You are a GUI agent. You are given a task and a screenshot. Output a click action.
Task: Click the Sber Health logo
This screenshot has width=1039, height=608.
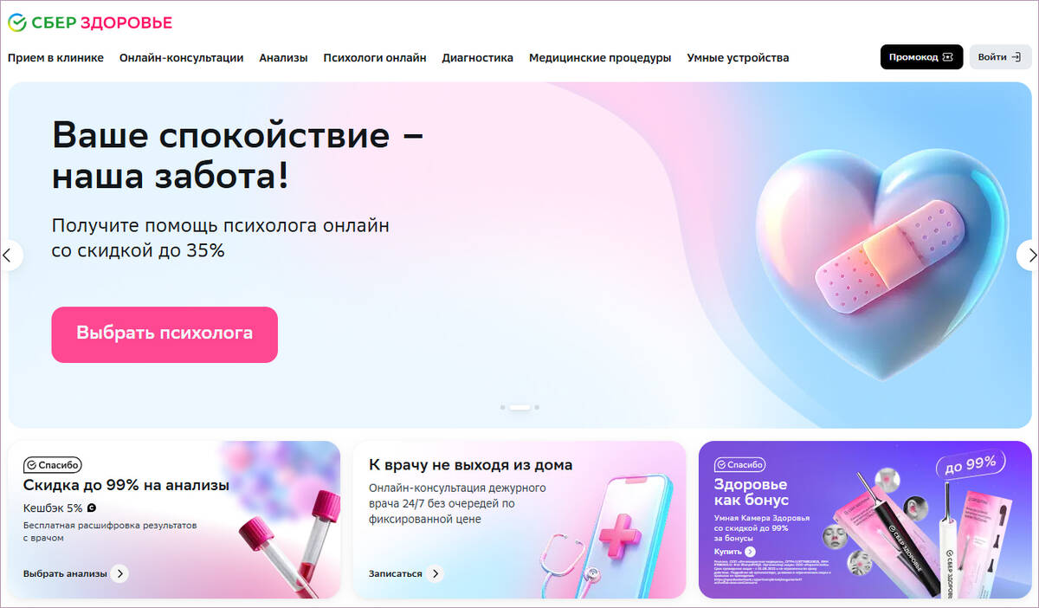point(90,23)
